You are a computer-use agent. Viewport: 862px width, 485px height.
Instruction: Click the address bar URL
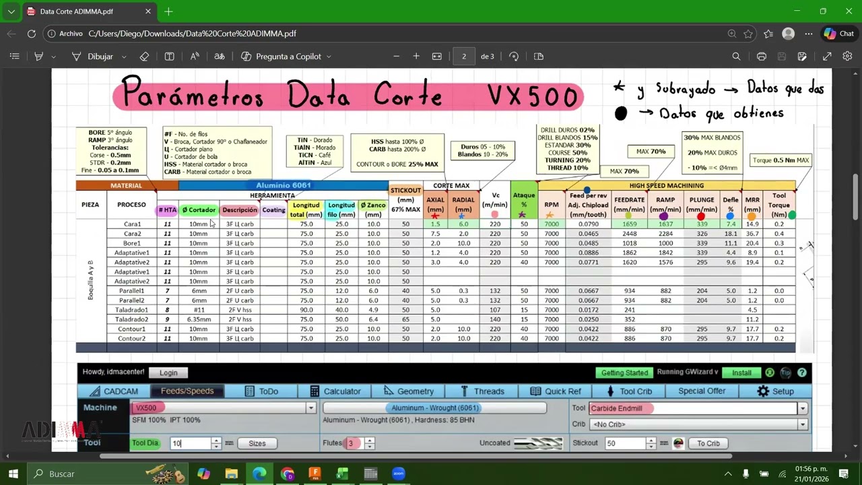pos(192,34)
